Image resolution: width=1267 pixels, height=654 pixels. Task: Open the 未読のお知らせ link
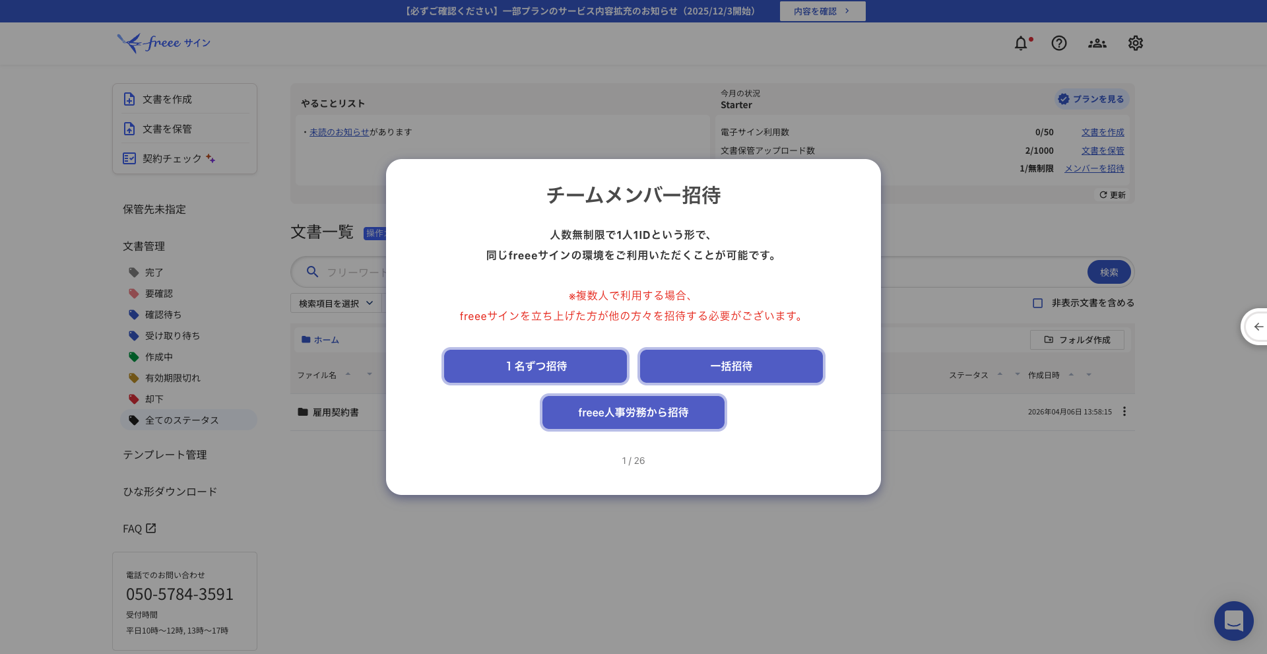click(339, 132)
